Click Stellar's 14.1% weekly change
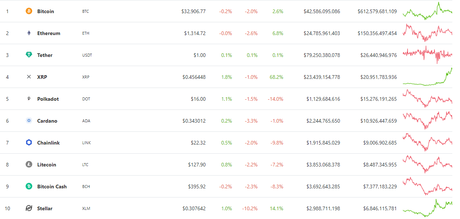460x219 pixels. 277,208
